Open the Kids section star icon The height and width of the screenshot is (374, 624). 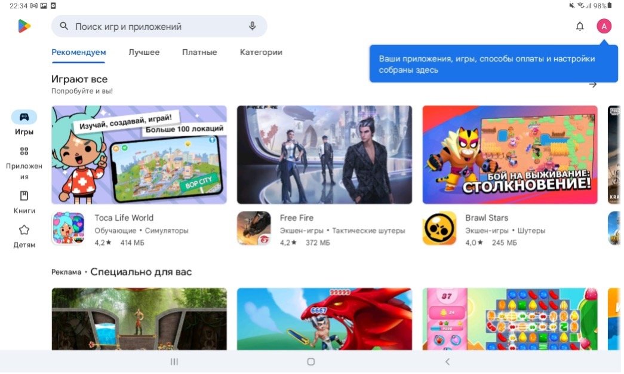24,230
